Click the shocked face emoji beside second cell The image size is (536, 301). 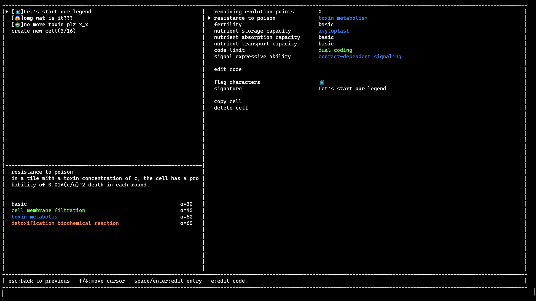18,18
